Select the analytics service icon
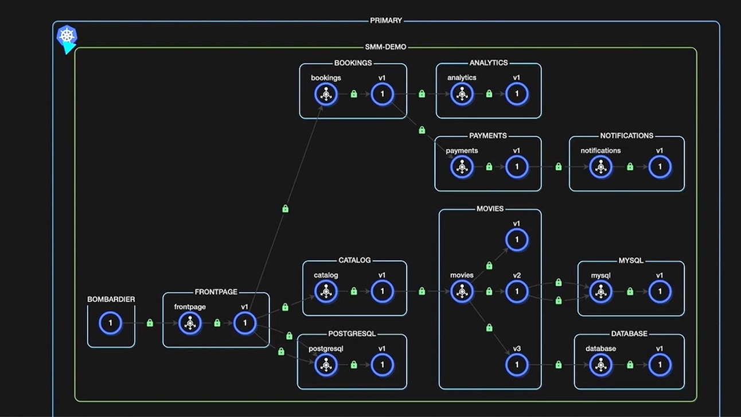Viewport: 741px width, 417px height. point(462,93)
